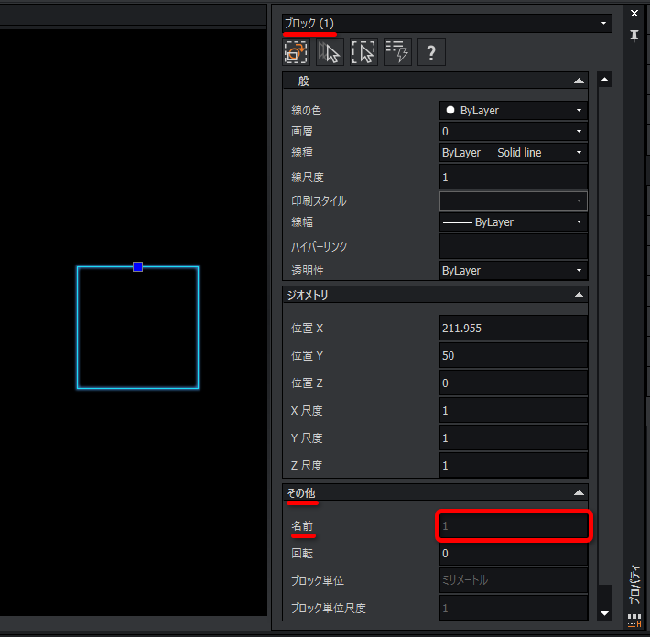Screen dimensions: 650x637
Task: Edit the 位置 Y value 50
Action: (514, 356)
